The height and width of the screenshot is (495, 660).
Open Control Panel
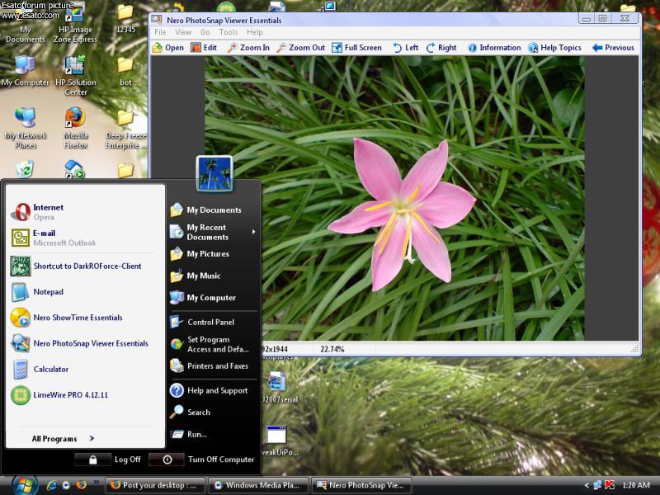tap(214, 322)
